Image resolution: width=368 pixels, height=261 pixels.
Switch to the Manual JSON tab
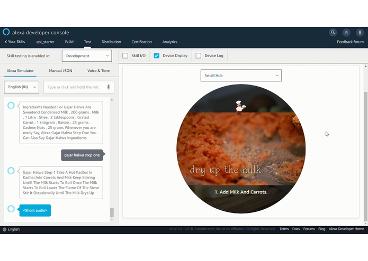pyautogui.click(x=60, y=71)
